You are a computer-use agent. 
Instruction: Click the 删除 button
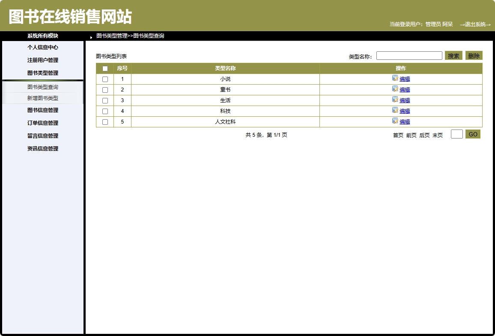pos(474,55)
